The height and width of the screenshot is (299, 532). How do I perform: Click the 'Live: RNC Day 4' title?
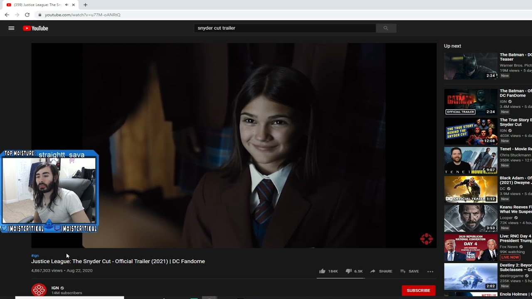pyautogui.click(x=516, y=238)
